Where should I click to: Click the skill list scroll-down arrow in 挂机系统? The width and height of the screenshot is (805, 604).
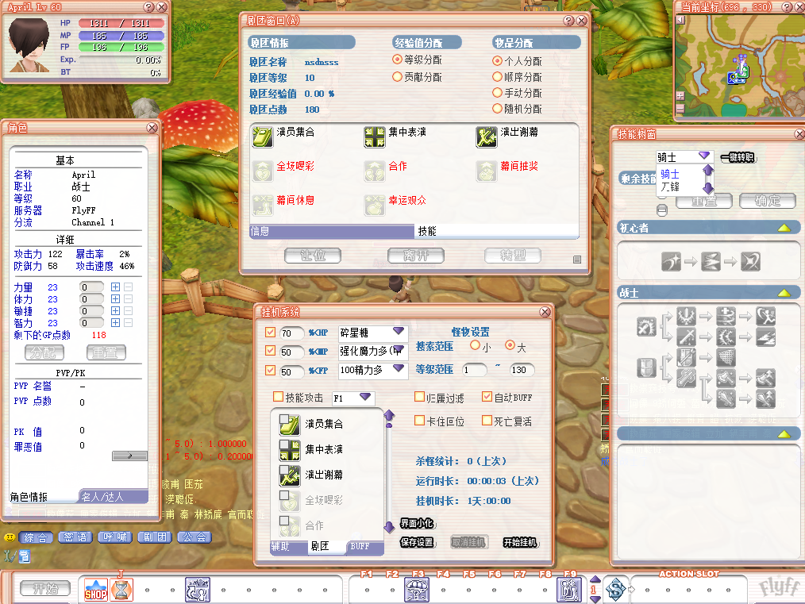389,527
